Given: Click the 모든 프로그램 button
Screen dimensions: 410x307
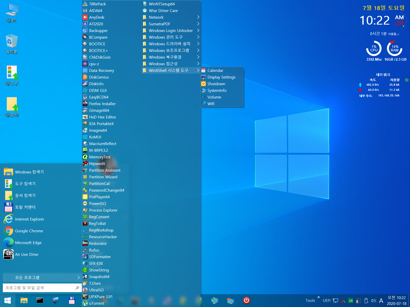Looking at the screenshot, I should 42,277.
